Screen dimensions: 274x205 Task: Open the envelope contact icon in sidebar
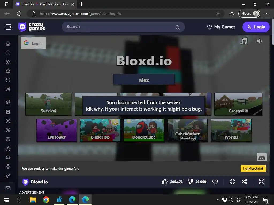[x=8, y=188]
